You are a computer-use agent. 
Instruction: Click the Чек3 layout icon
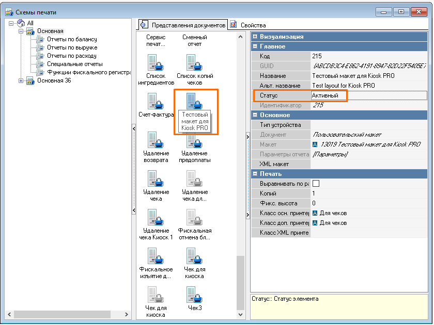[x=194, y=295]
